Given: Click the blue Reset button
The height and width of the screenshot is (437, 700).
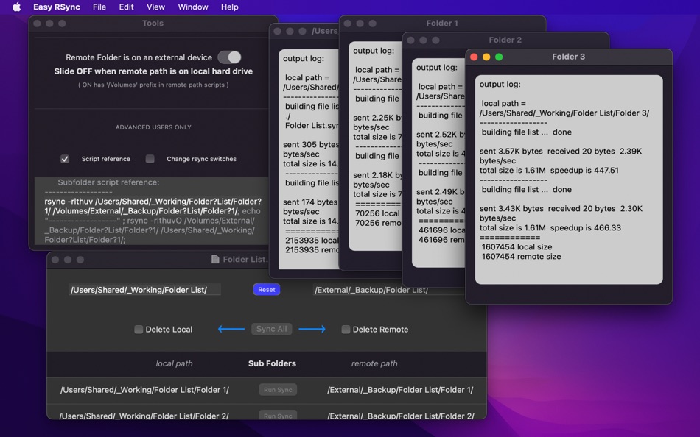Looking at the screenshot, I should pos(267,289).
